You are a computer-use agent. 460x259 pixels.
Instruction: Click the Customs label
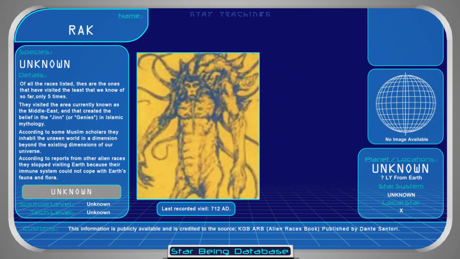click(40, 229)
